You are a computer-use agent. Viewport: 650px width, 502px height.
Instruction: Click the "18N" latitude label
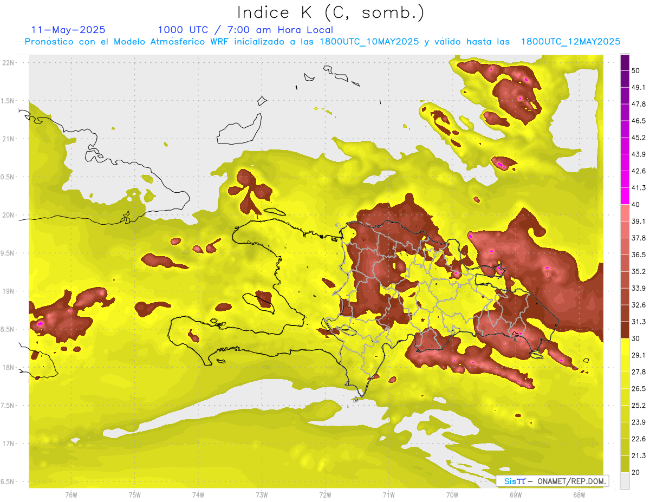9,367
